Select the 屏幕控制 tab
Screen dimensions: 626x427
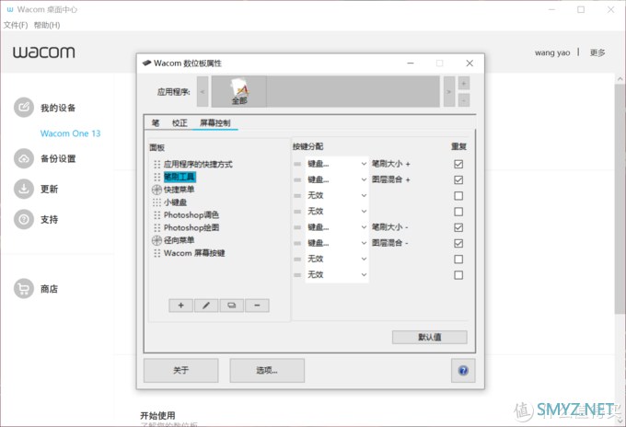click(x=215, y=123)
